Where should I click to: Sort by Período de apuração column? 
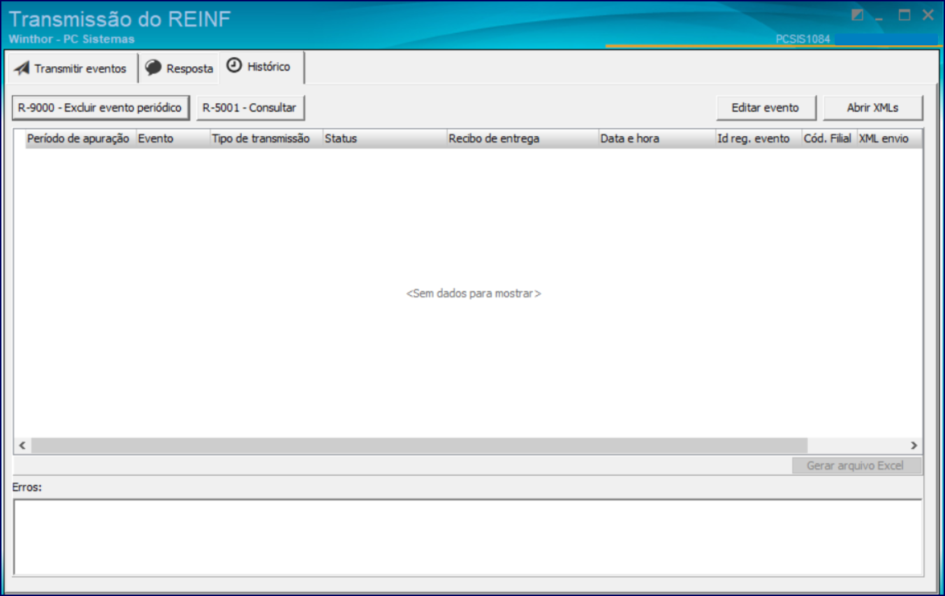[80, 138]
